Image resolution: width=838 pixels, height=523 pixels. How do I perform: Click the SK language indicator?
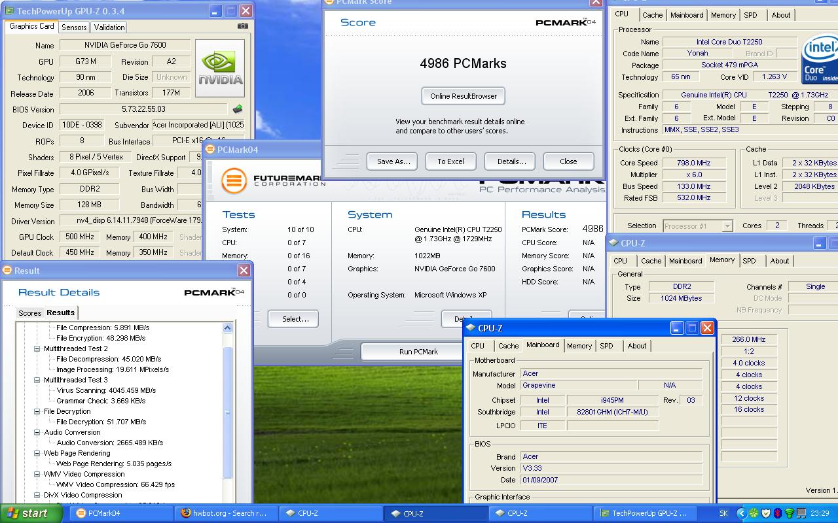tap(723, 513)
